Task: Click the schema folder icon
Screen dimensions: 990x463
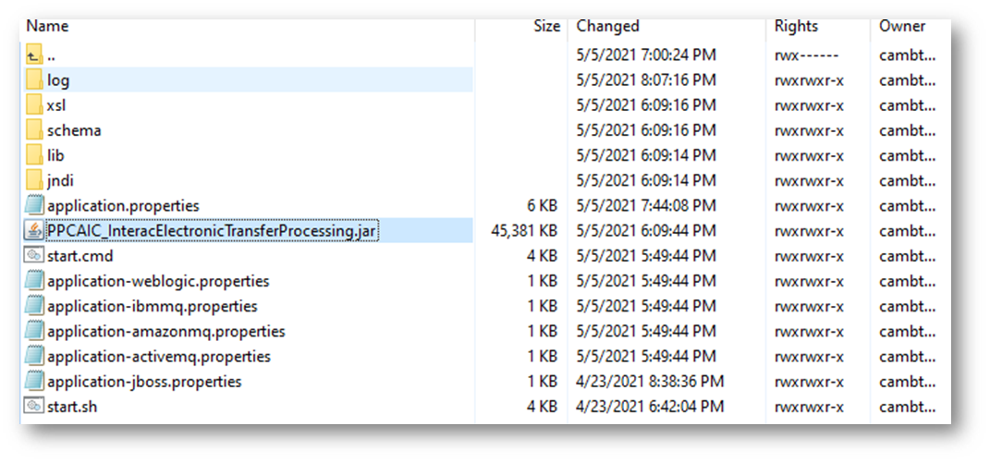Action: 34,130
